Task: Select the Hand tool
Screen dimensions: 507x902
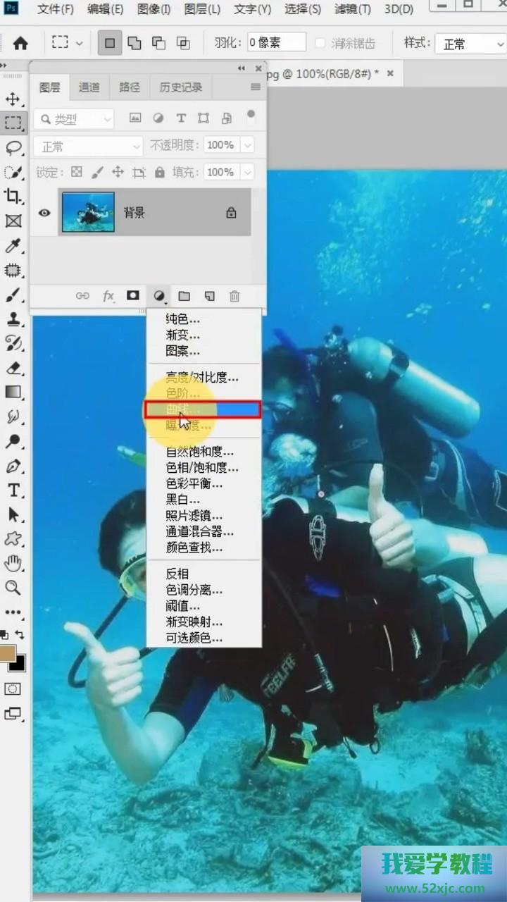Action: (x=13, y=563)
